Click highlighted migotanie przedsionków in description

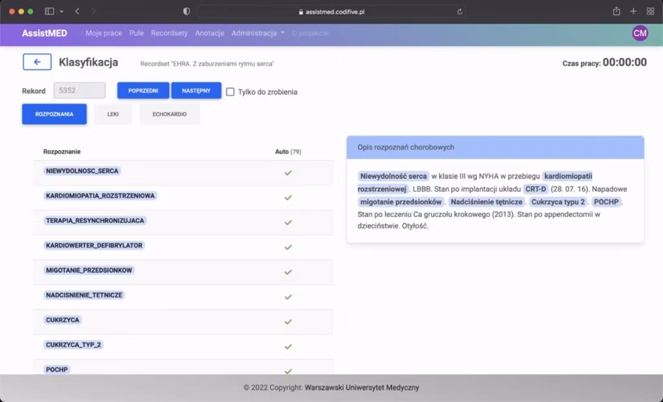pos(401,202)
